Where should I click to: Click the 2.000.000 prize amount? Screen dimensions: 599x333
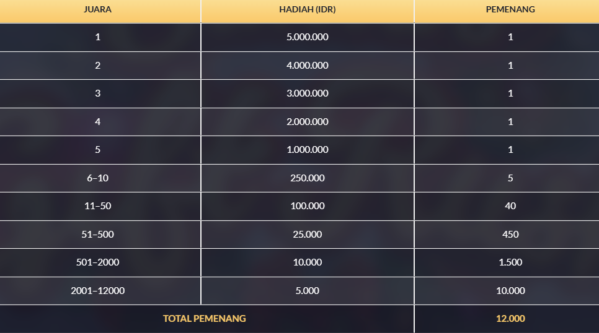coord(308,121)
